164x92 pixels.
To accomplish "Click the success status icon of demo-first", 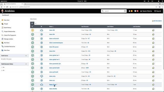I will (33, 51).
